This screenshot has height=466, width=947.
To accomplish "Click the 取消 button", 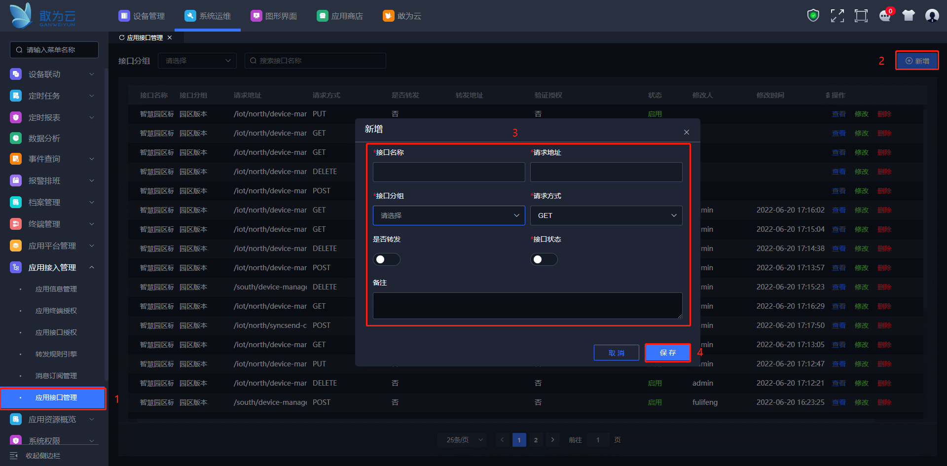I will point(616,353).
